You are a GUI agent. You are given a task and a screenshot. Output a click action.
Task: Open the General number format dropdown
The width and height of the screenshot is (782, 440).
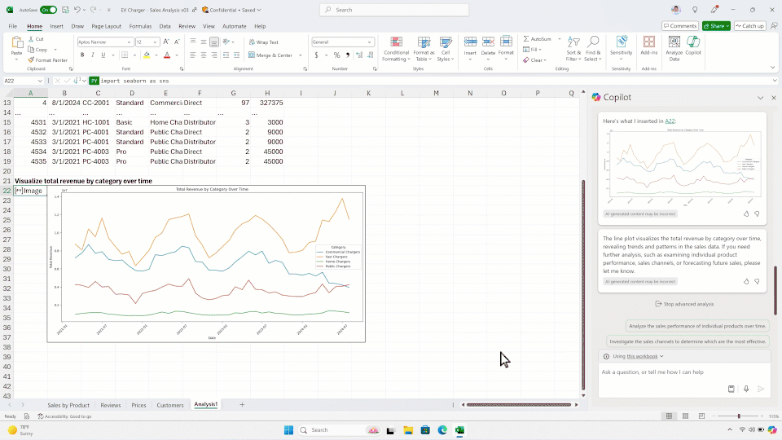pyautogui.click(x=369, y=42)
